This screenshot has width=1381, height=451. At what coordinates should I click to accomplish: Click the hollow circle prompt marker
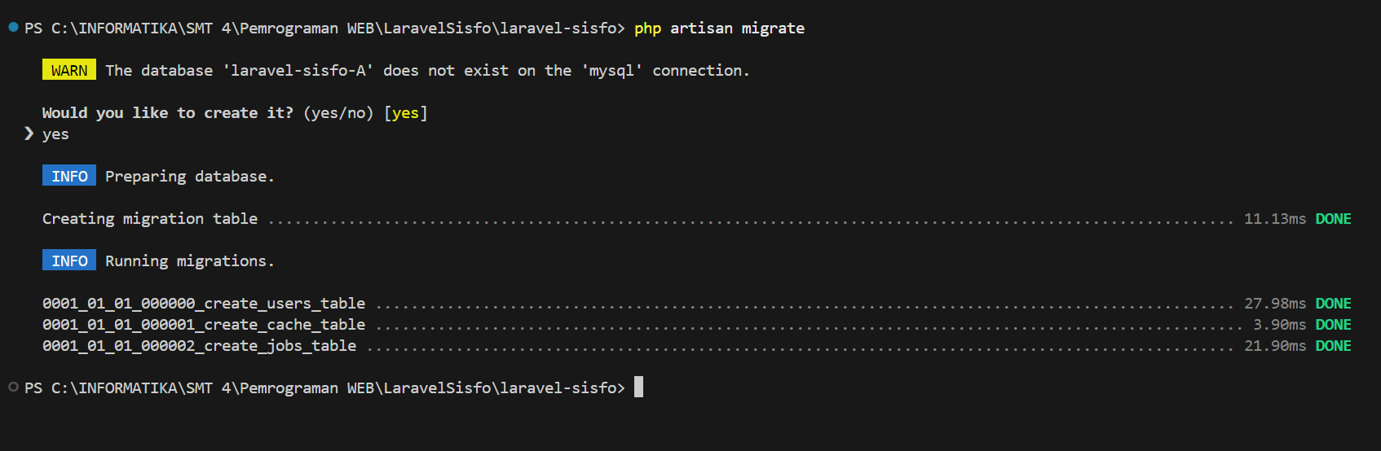click(x=13, y=388)
